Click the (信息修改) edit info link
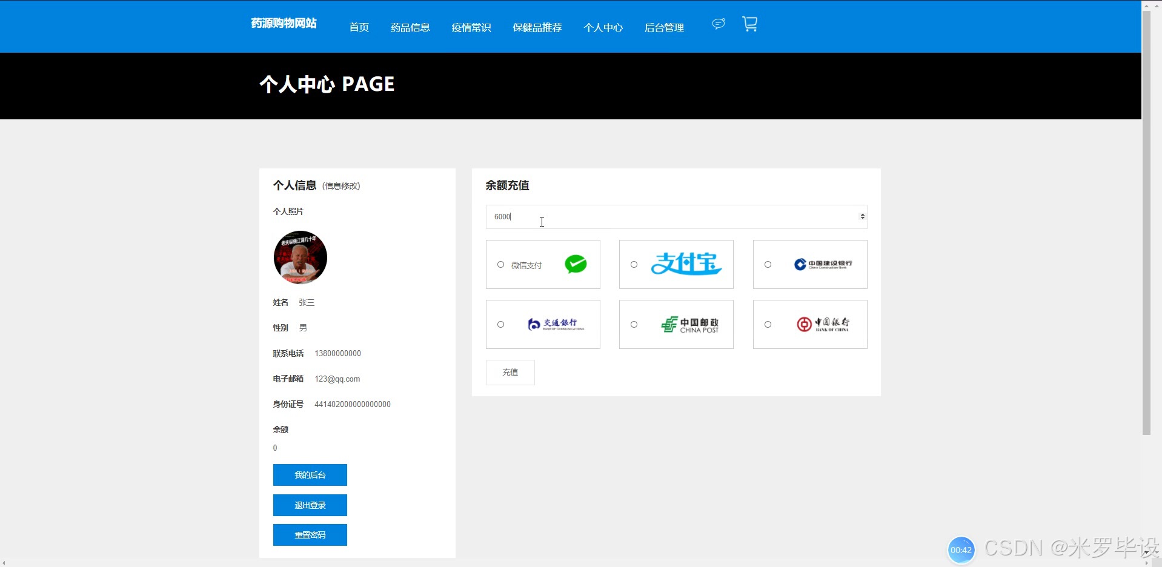The image size is (1162, 567). click(341, 186)
